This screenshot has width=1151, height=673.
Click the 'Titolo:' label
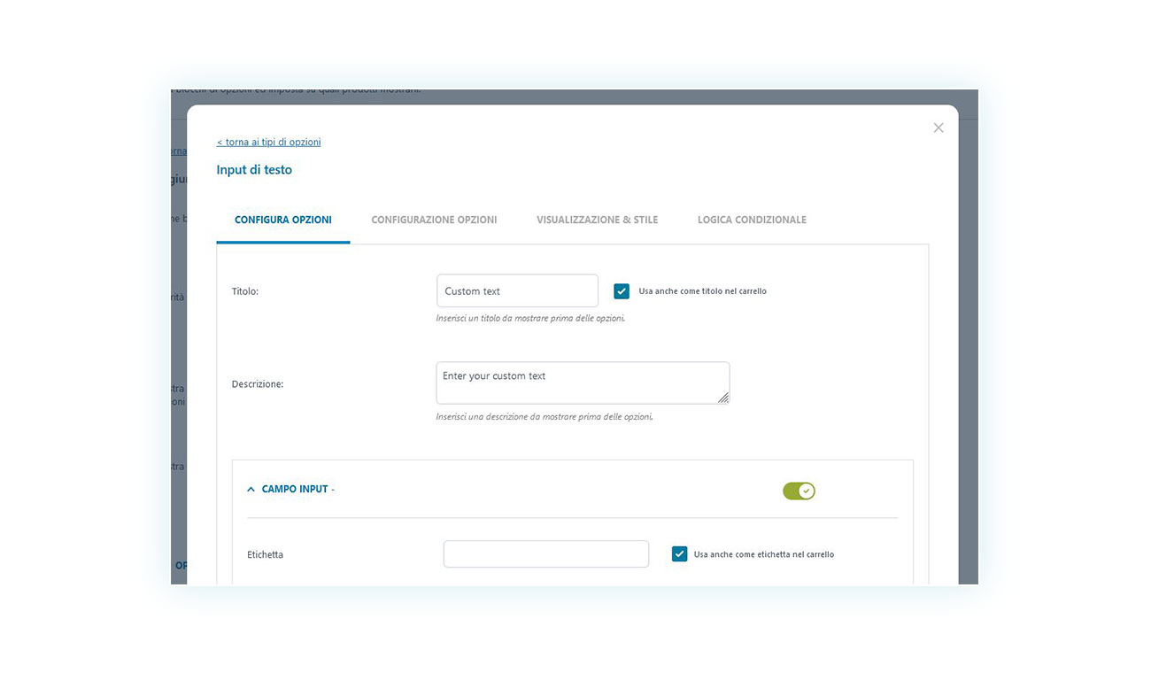click(x=245, y=291)
